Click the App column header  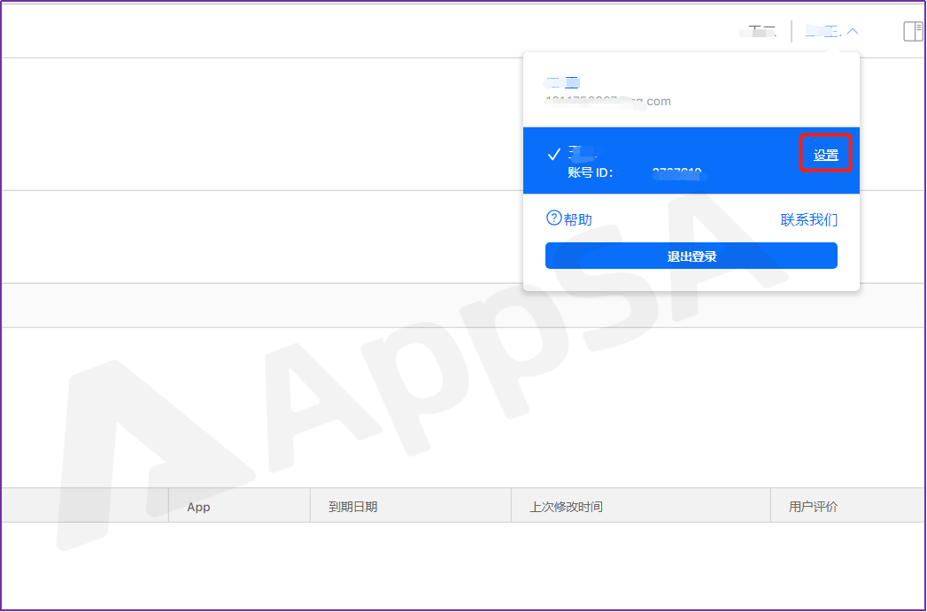(x=239, y=506)
